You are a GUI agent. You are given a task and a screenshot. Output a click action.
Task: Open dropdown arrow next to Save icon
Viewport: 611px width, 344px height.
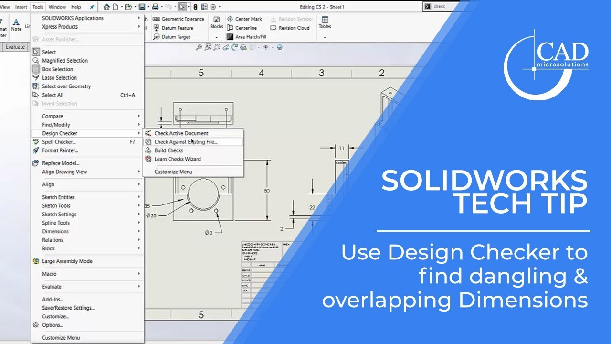[x=148, y=7]
